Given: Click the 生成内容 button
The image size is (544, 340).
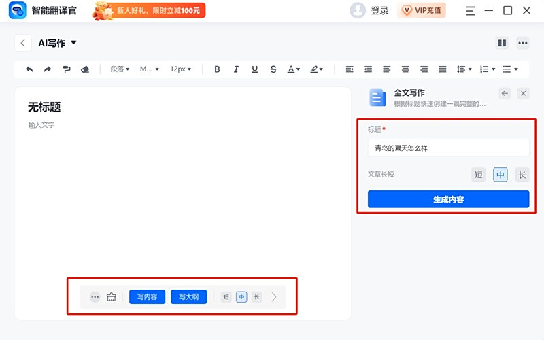Looking at the screenshot, I should click(448, 199).
